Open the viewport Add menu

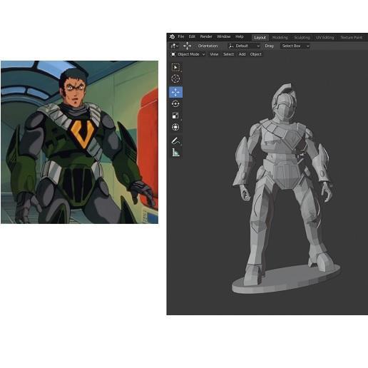coord(242,54)
